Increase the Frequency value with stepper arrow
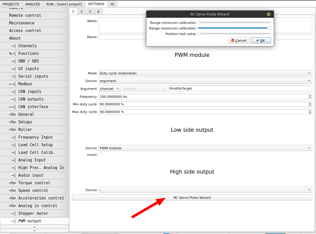The width and height of the screenshot is (316, 234). point(310,95)
